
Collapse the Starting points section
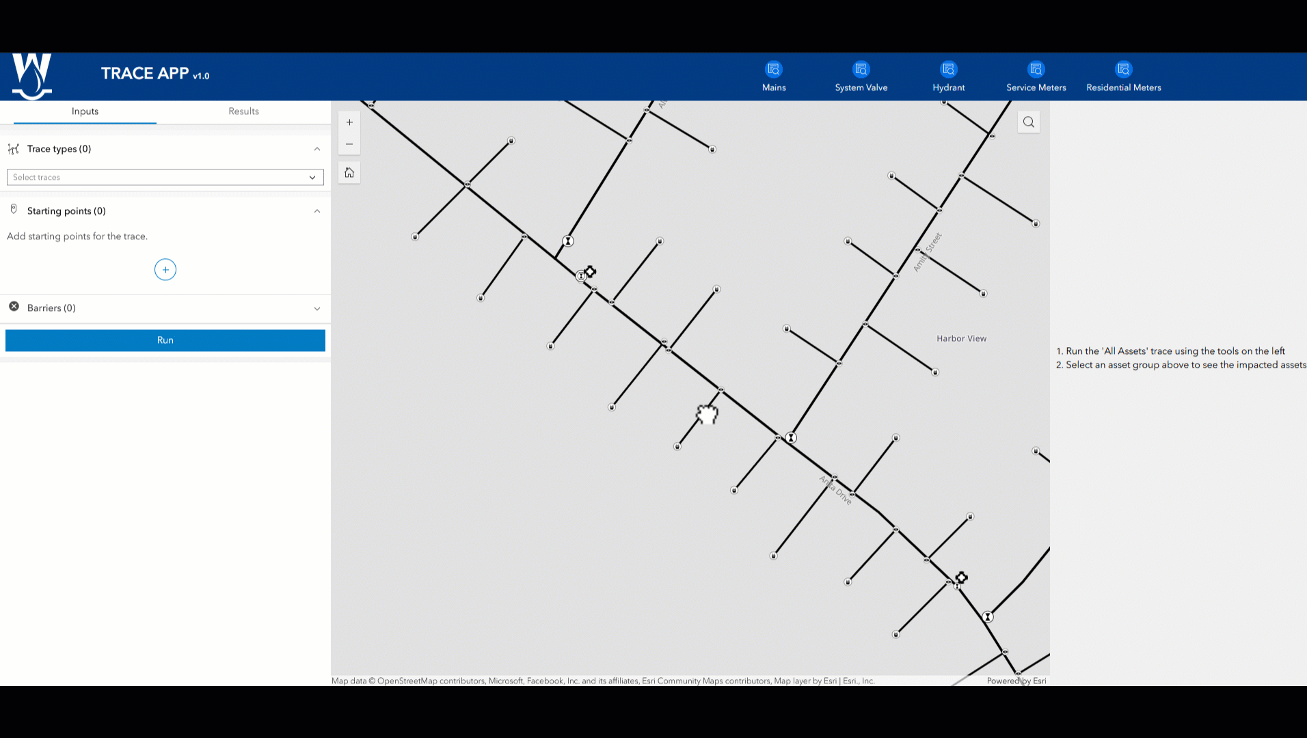coord(317,211)
